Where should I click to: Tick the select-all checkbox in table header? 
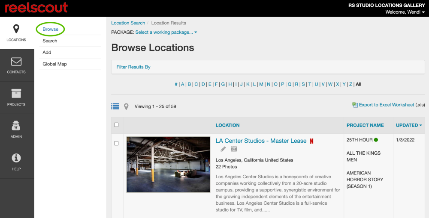(x=116, y=125)
